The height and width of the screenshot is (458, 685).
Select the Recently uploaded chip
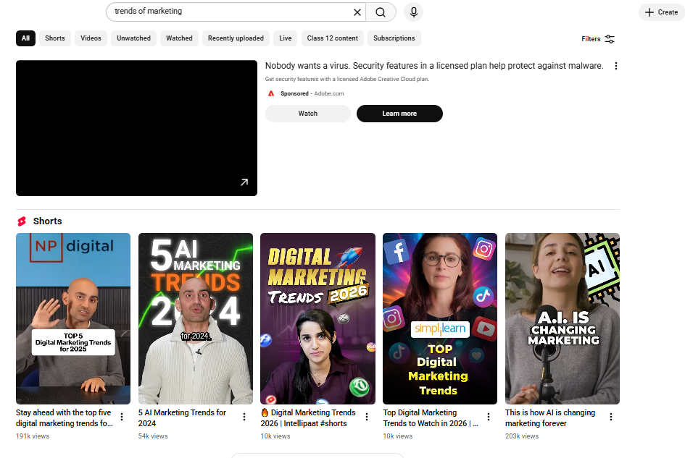(236, 38)
